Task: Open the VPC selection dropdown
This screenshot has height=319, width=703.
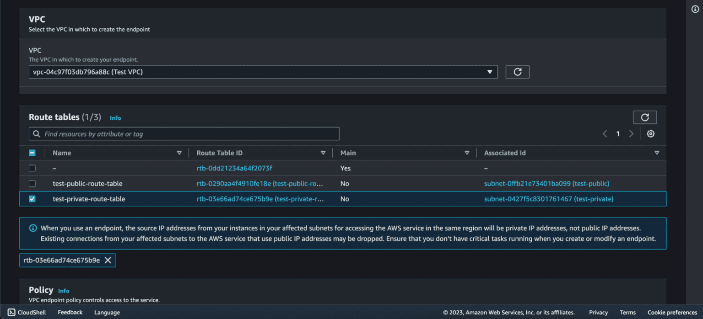Action: pyautogui.click(x=489, y=72)
